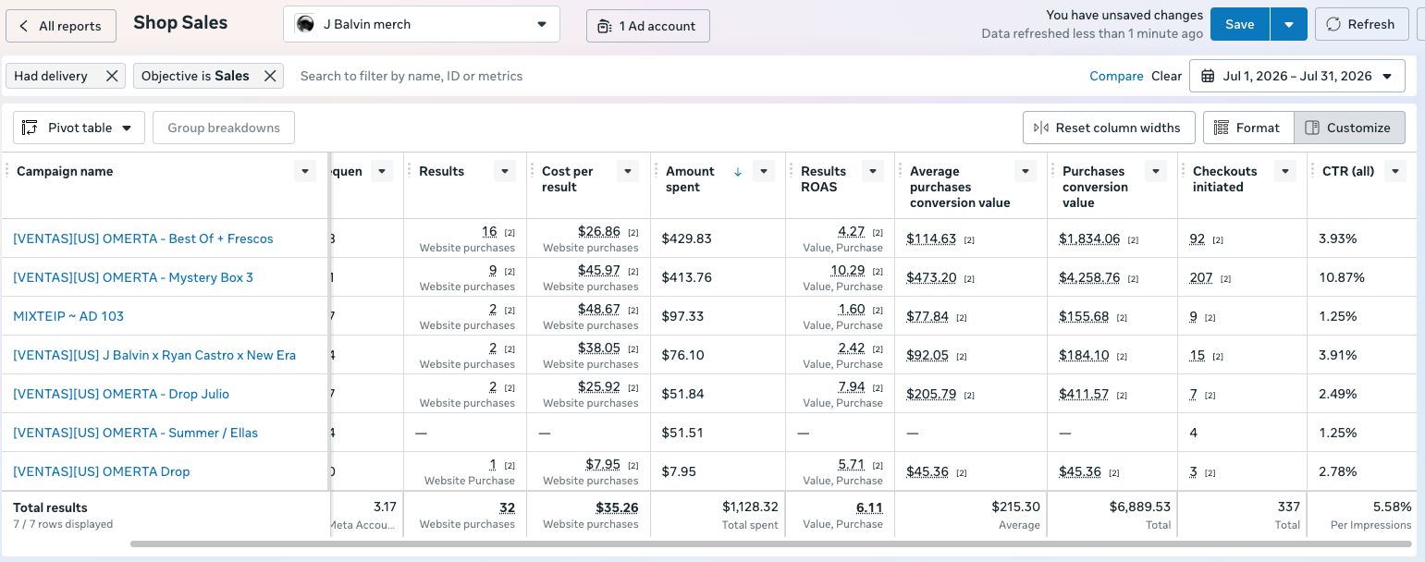This screenshot has width=1425, height=562.
Task: Toggle the Customize panel
Action: coord(1349,128)
